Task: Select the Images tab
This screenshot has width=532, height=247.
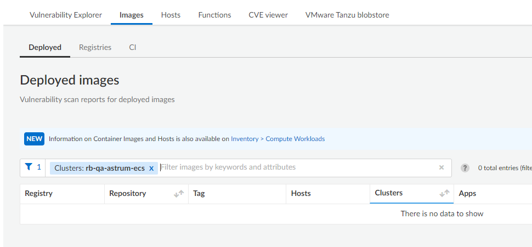Action: (x=132, y=15)
